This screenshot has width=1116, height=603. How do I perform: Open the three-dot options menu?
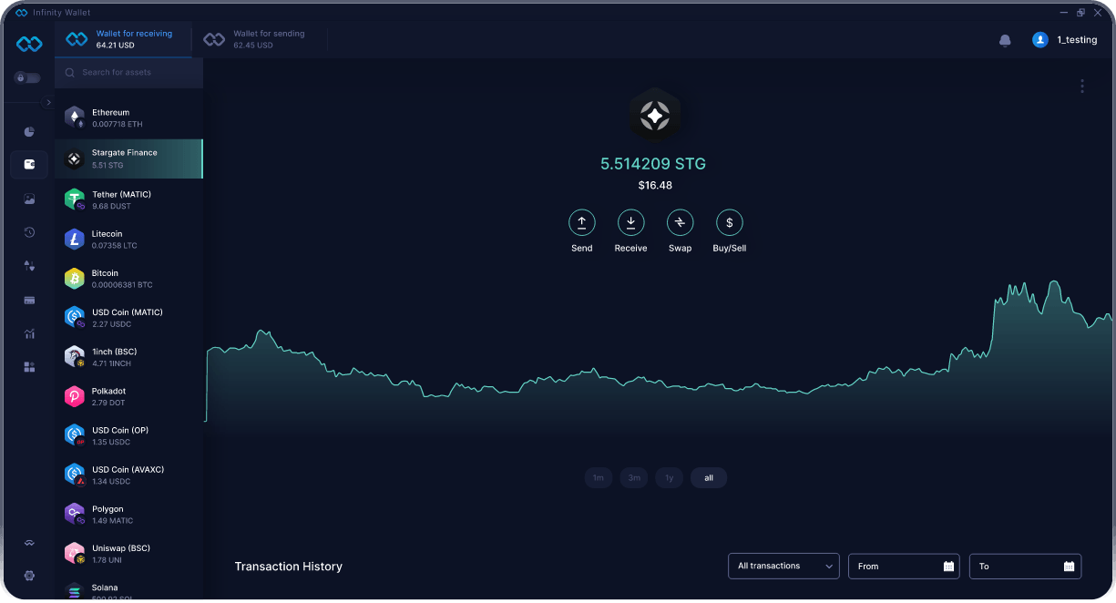(x=1082, y=87)
